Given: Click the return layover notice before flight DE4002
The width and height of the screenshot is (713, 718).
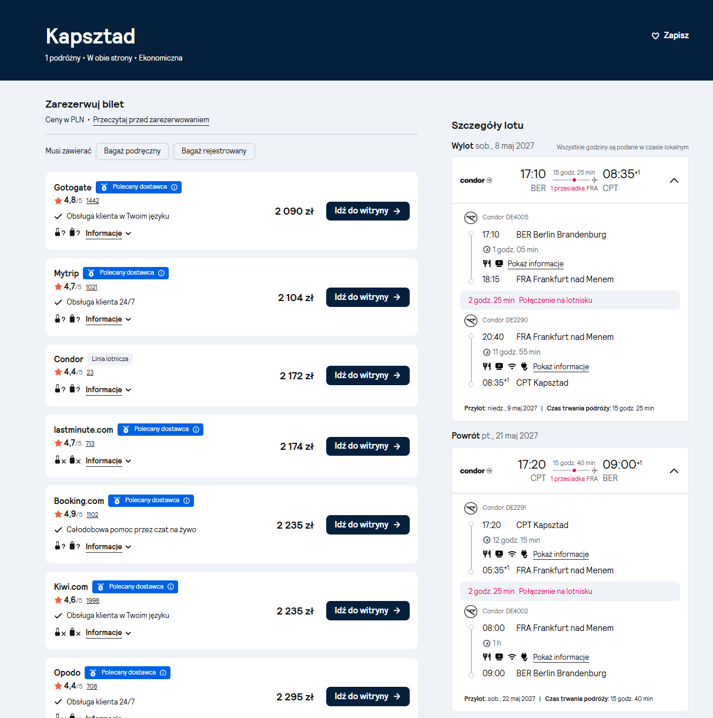Looking at the screenshot, I should 570,592.
